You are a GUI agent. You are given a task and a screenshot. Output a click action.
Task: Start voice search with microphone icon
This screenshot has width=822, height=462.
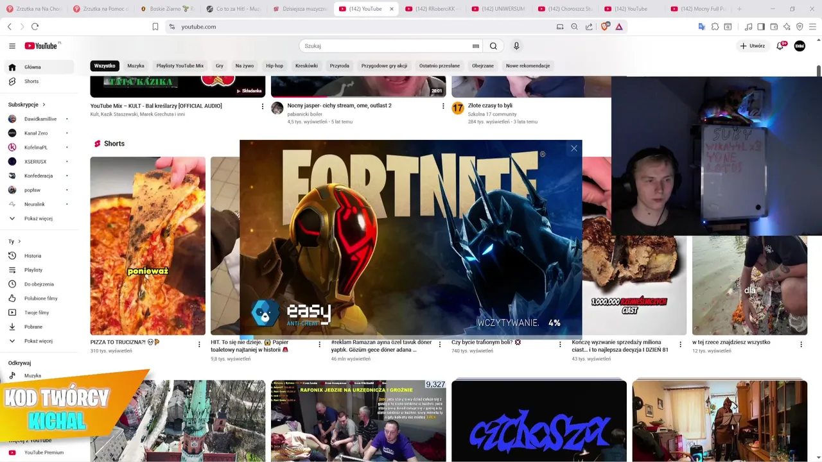click(516, 46)
